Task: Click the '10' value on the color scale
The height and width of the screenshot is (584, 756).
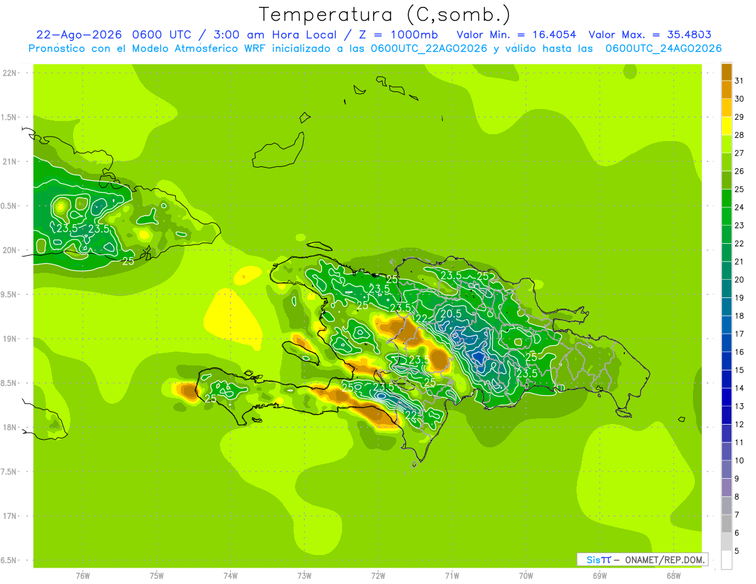Action: pos(739,461)
